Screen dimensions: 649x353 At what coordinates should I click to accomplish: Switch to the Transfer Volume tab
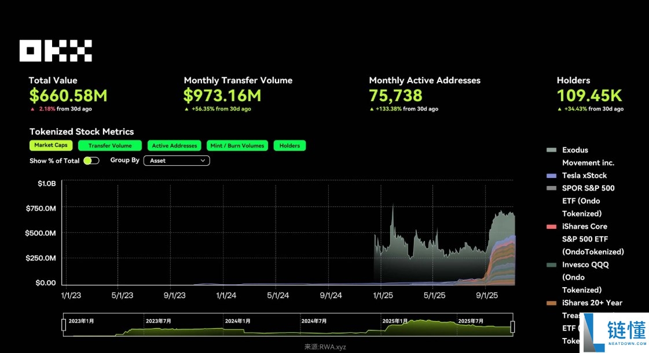pos(110,146)
